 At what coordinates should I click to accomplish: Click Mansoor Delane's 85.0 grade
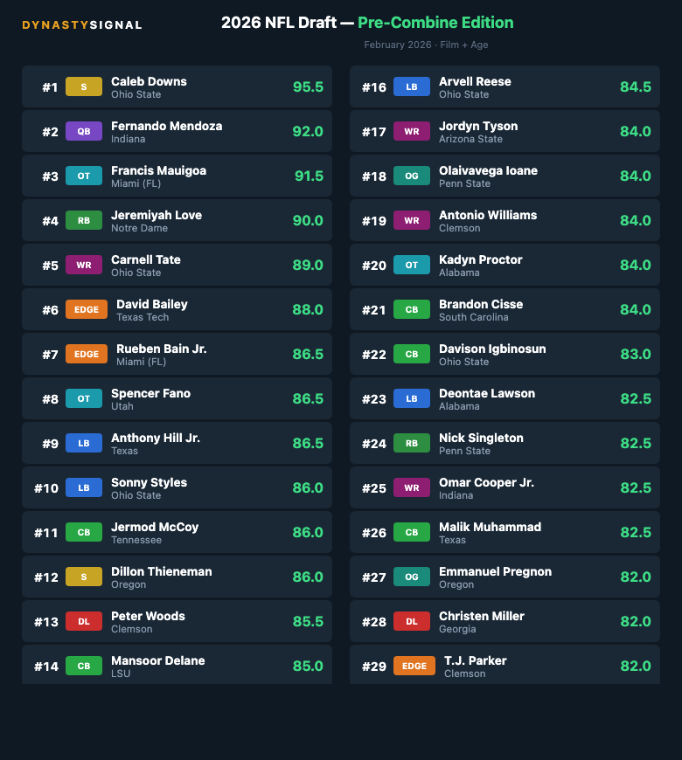coord(308,667)
